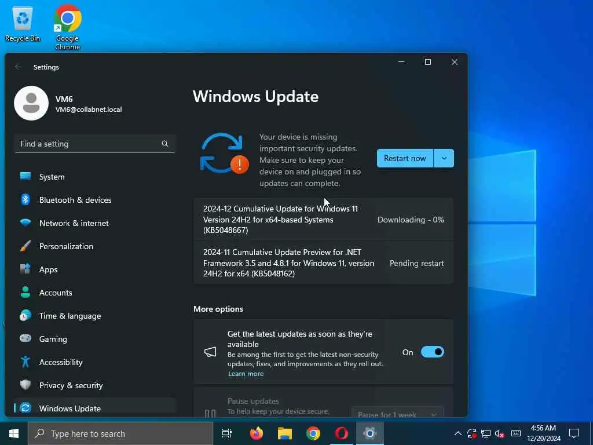Viewport: 593px width, 445px height.
Task: Open Recycle Bin desktop icon
Action: pyautogui.click(x=23, y=24)
